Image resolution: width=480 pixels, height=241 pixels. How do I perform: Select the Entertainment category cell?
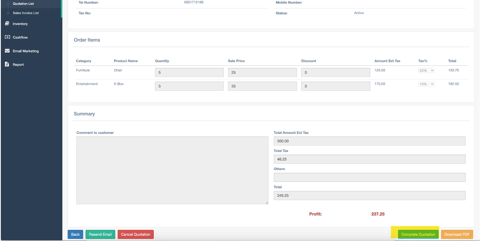click(87, 84)
